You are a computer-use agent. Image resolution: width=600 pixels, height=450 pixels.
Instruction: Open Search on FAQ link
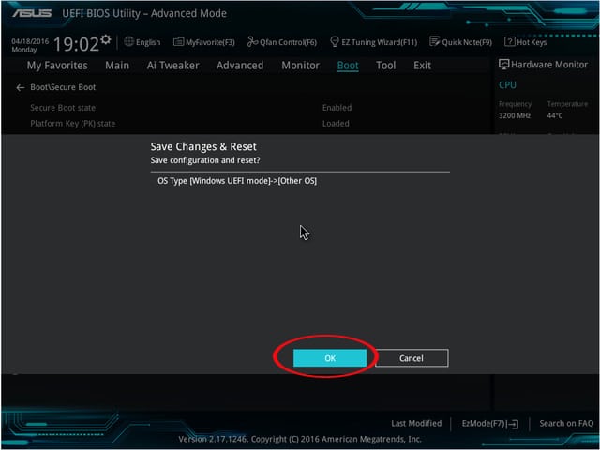point(566,423)
